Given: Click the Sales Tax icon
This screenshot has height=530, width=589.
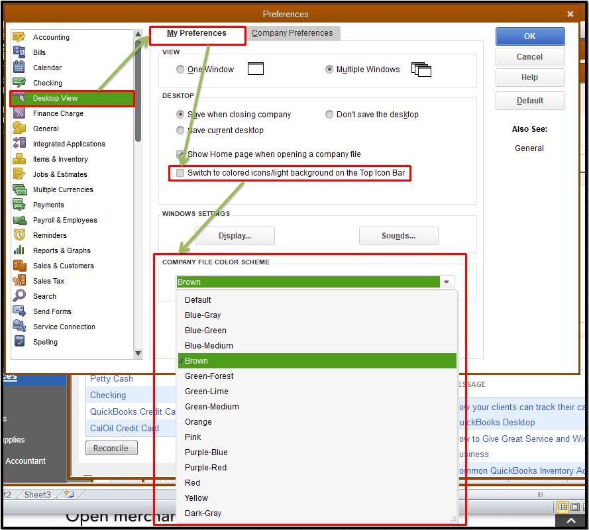Looking at the screenshot, I should click(x=19, y=281).
